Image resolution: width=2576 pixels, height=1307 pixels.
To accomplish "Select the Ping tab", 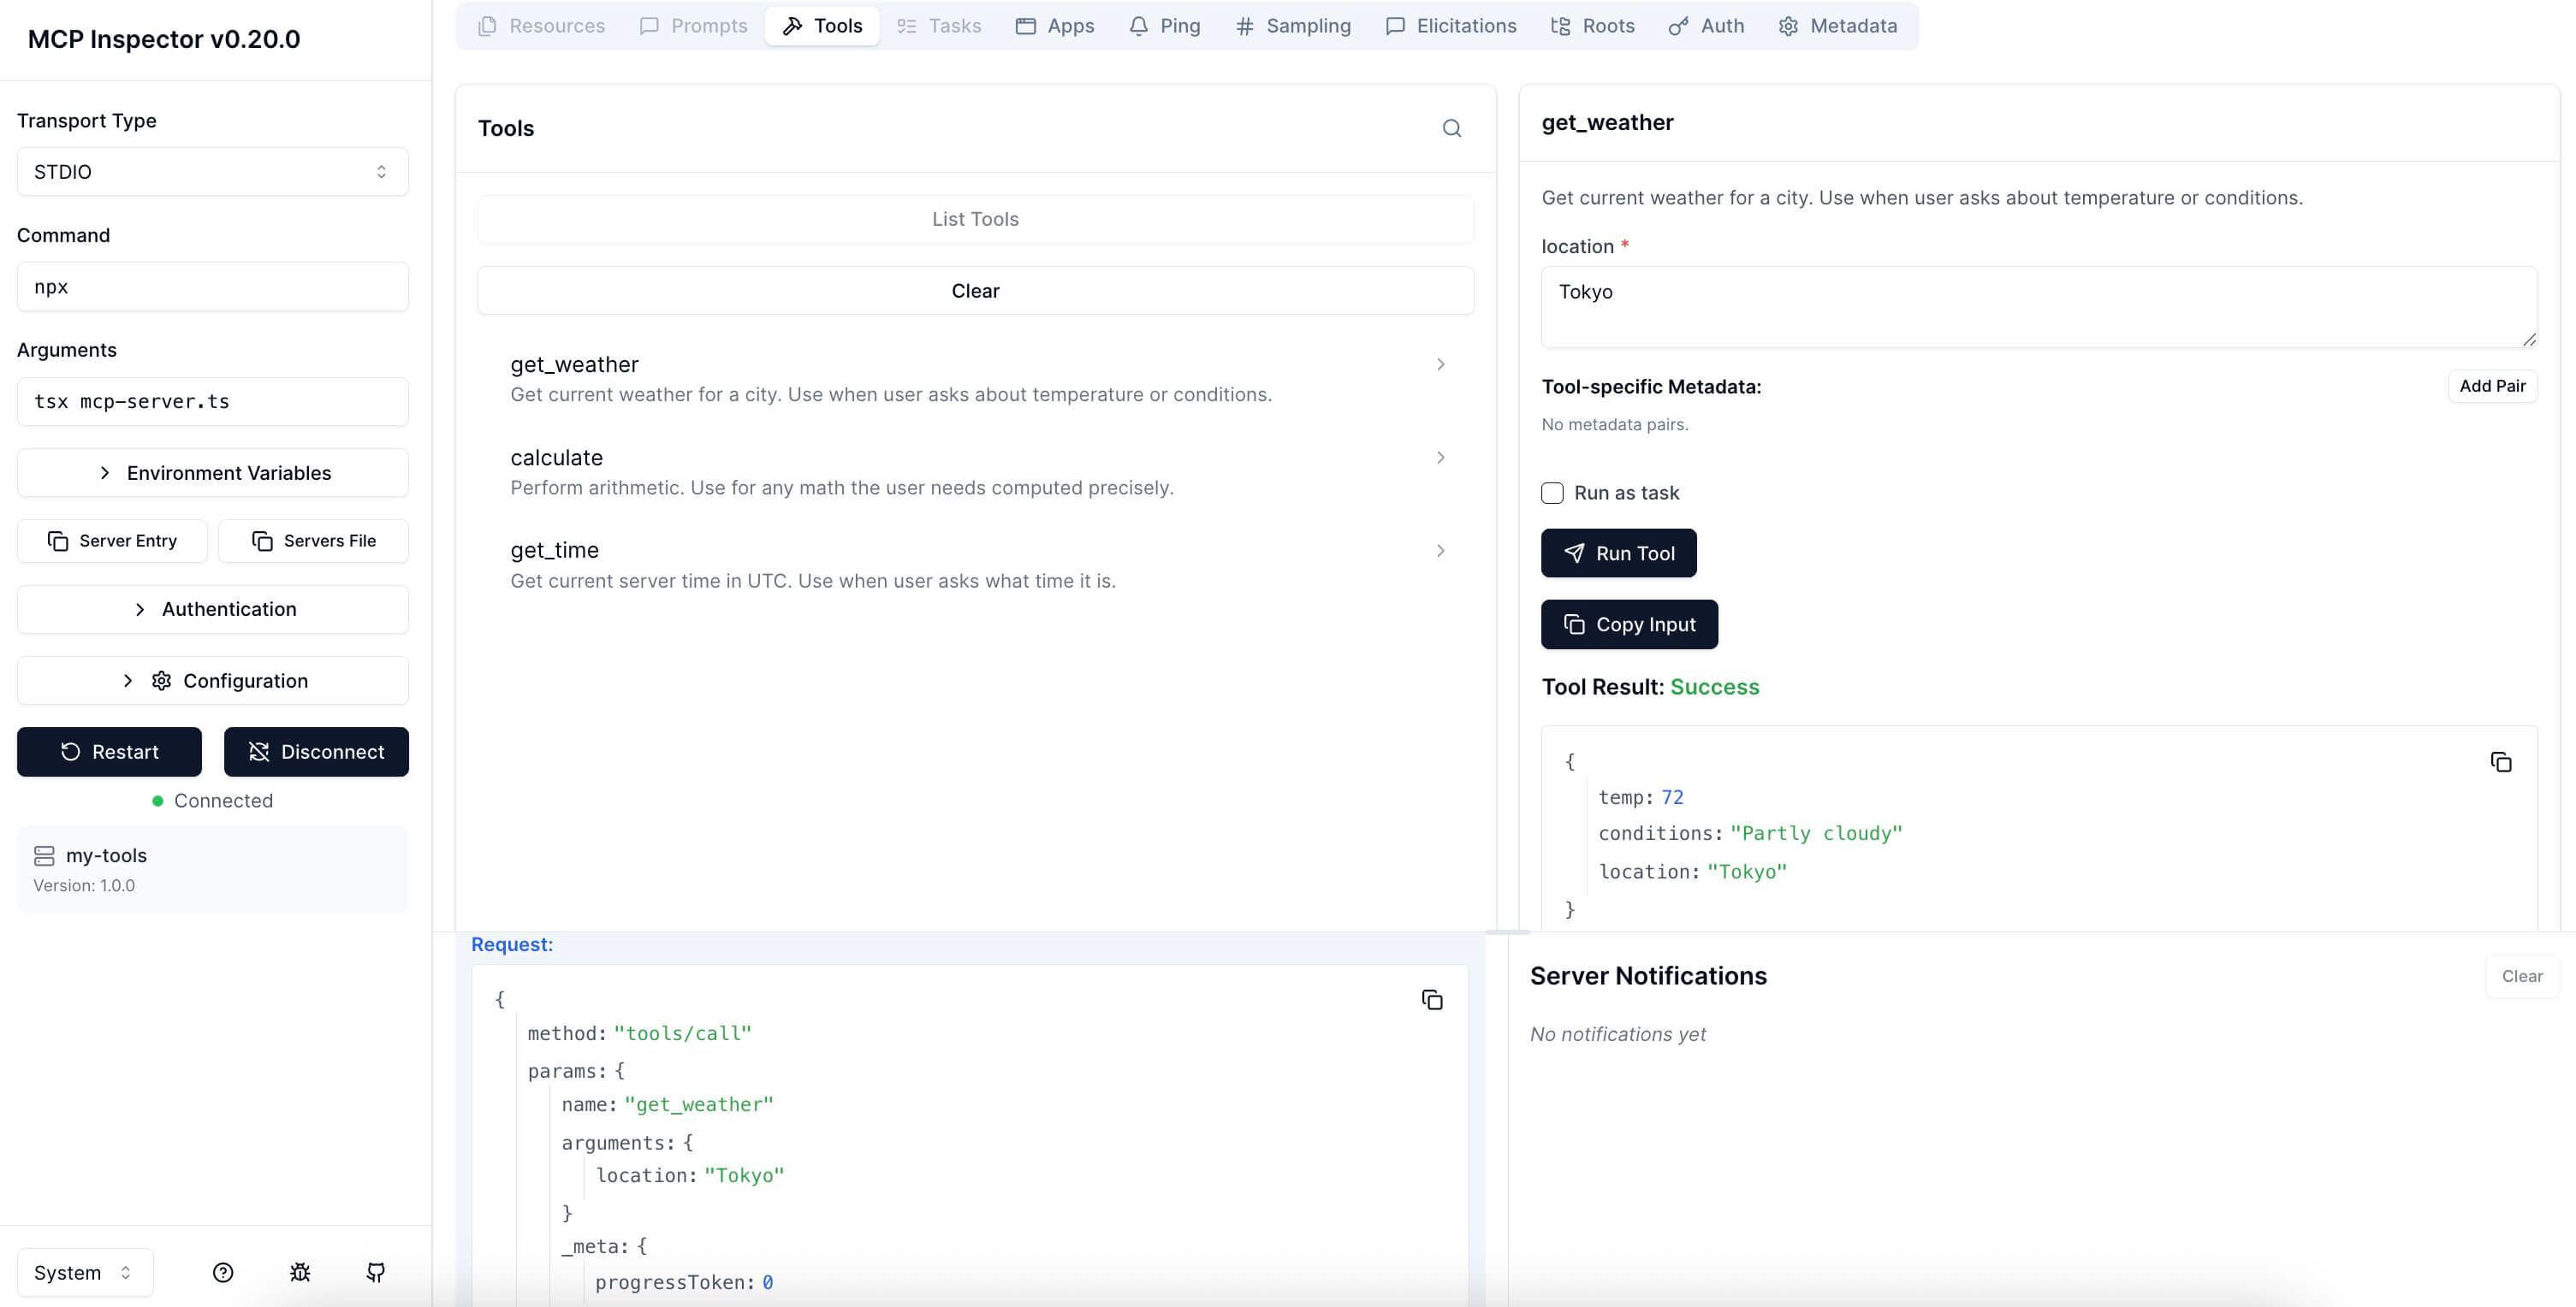I will 1164,26.
